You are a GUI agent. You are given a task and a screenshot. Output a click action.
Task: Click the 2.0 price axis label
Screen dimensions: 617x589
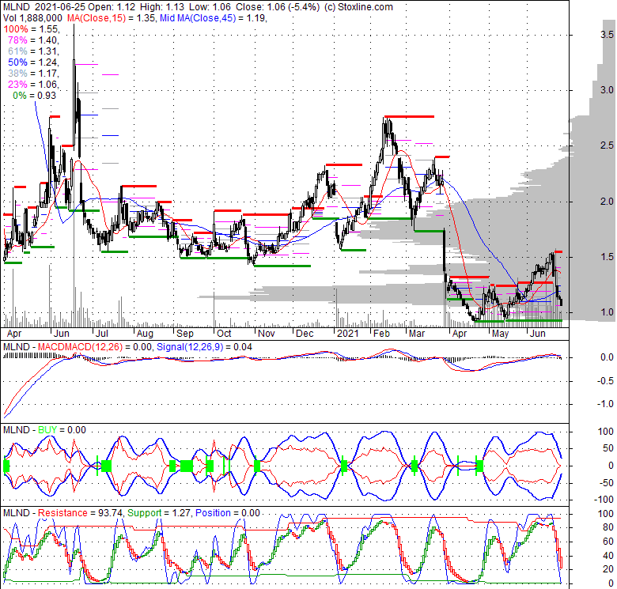point(607,202)
